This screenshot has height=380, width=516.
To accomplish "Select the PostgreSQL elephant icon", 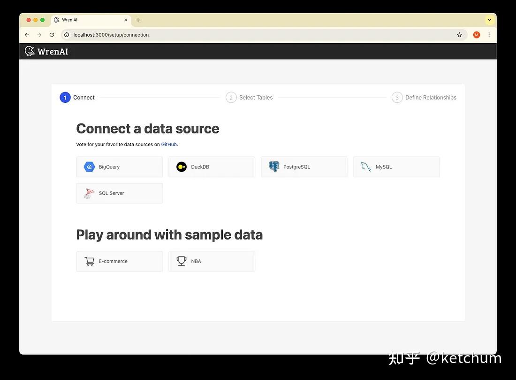I will [274, 166].
